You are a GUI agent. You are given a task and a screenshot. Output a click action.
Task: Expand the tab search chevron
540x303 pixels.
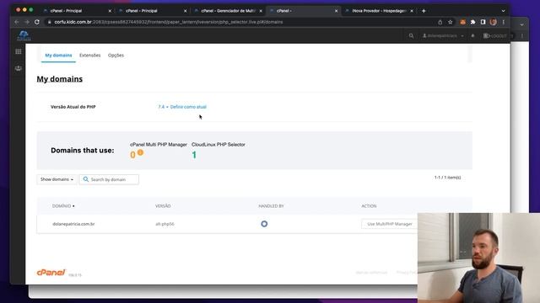(503, 11)
